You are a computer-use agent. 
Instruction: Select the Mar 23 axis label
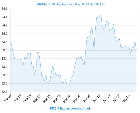coord(67,99)
